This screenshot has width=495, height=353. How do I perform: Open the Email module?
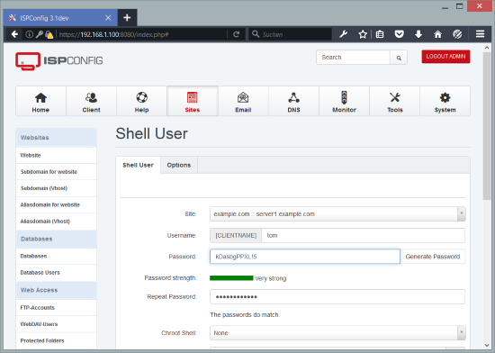point(243,102)
